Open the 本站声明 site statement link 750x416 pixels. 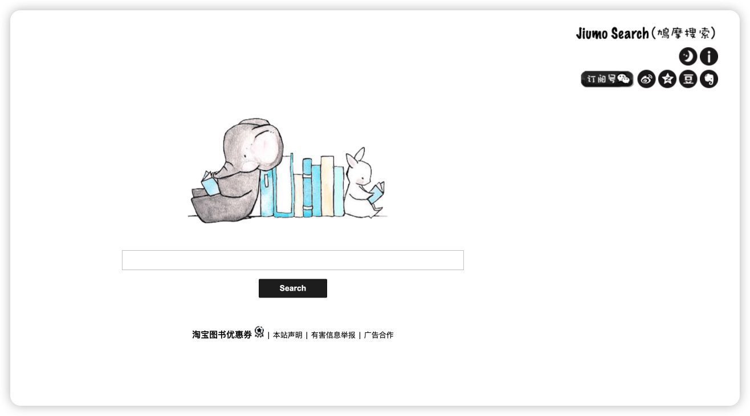coord(288,335)
